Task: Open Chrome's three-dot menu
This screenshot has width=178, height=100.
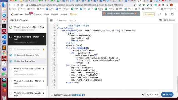Action: (x=175, y=5)
